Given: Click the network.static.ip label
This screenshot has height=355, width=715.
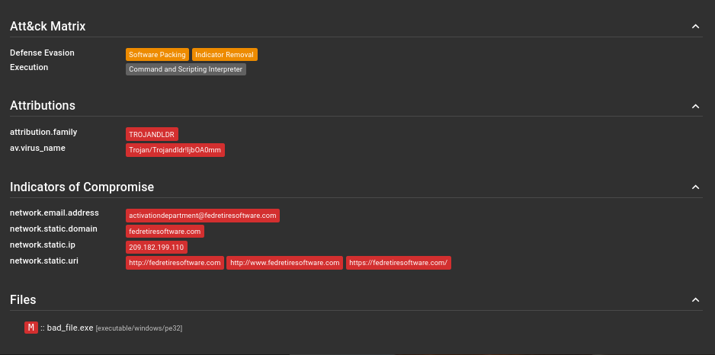Looking at the screenshot, I should 43,245.
